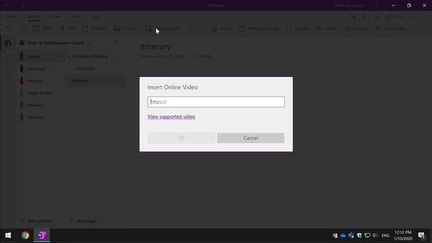This screenshot has height=243, width=432.
Task: Click the Undo icon in ribbon
Action: (9, 28)
